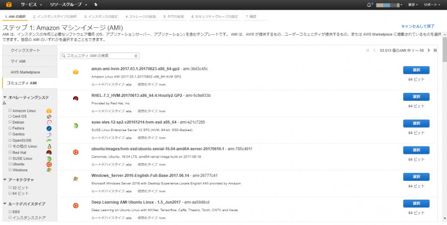Screen dimensions: 447x225
Task: Collapse the ルートデバイスタイプ filter section
Action: point(5,204)
